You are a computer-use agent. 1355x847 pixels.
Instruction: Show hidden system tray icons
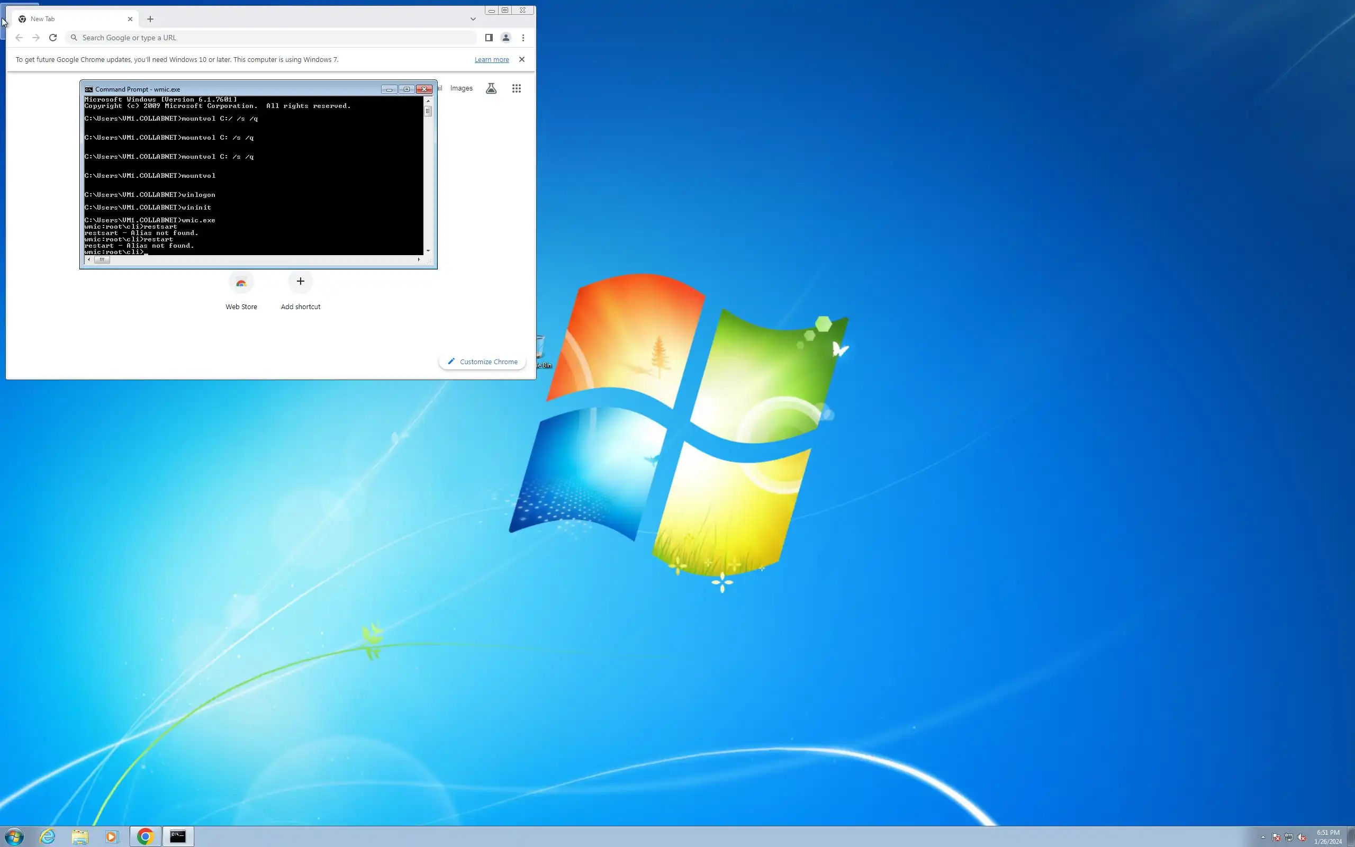click(1262, 837)
